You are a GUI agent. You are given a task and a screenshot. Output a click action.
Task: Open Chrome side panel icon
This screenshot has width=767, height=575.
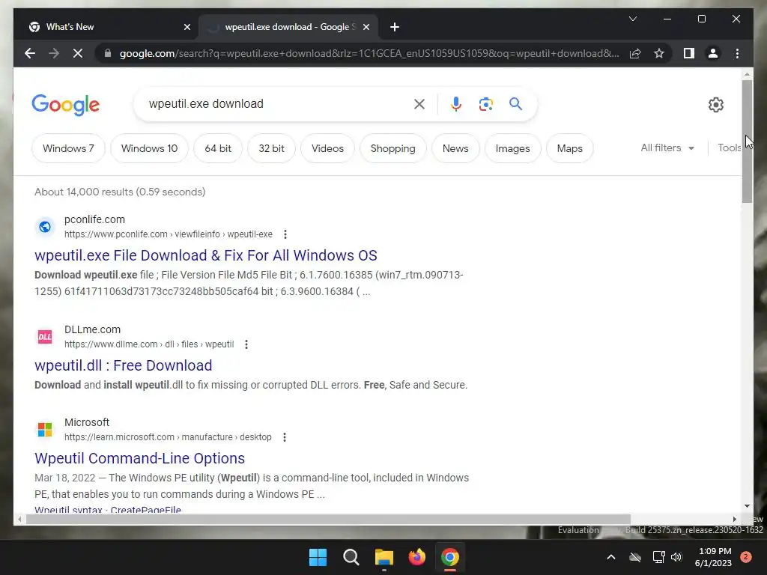689,53
